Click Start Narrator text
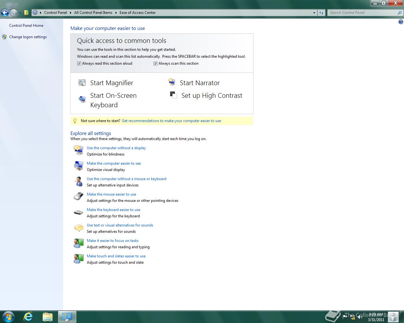This screenshot has height=323, width=404. [x=200, y=83]
